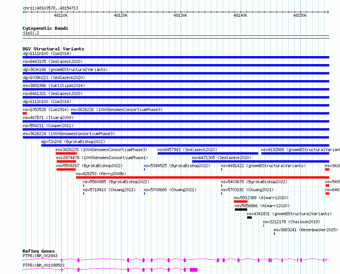This screenshot has height=274, width=340.
Task: Select nsv4192868 gnomAD variant label
Action: [x=300, y=150]
